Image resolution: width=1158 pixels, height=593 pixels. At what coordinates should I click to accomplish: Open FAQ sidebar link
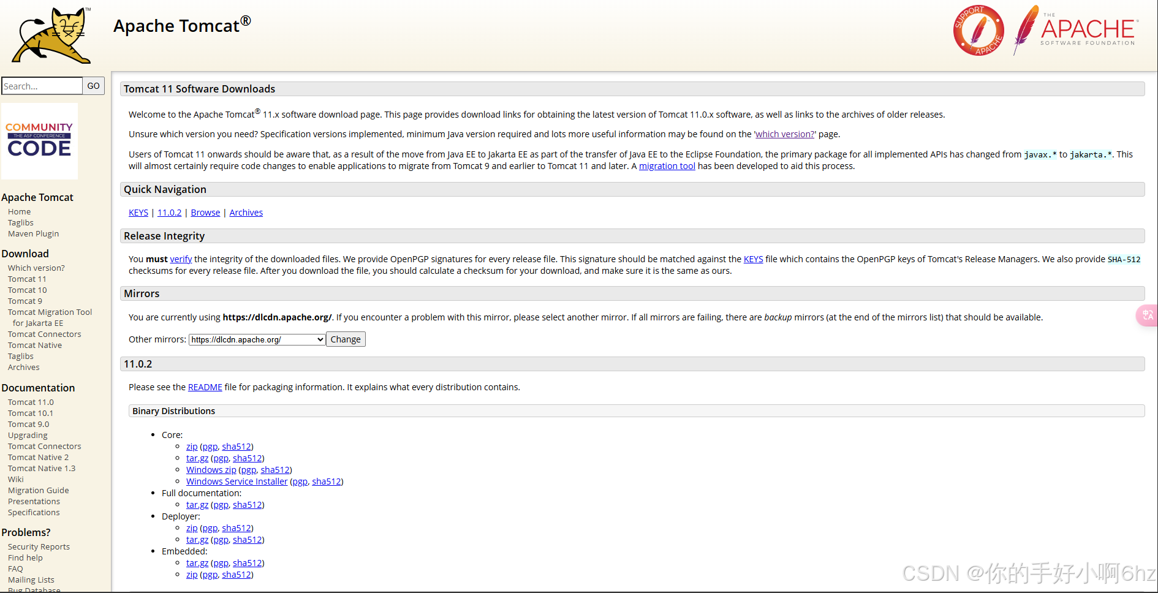15,568
